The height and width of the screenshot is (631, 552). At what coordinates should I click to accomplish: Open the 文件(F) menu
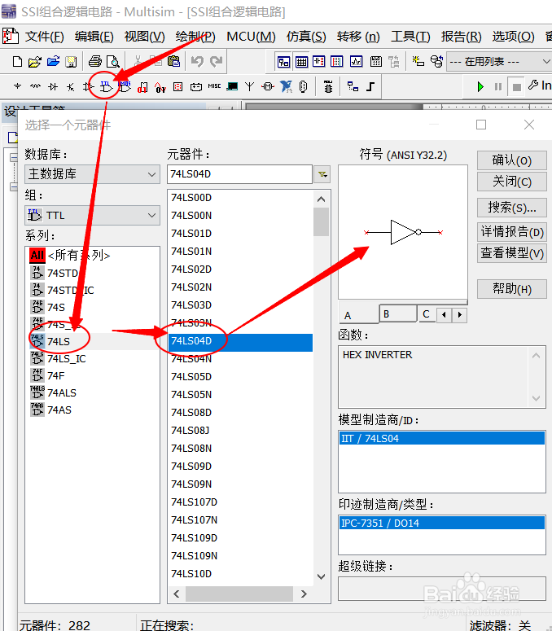(44, 37)
